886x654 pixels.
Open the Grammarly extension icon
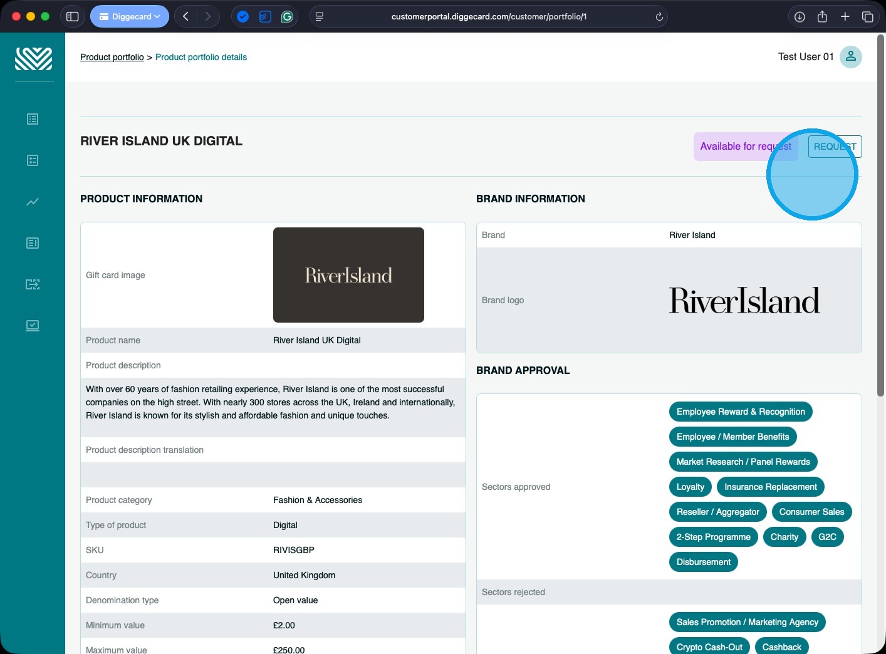[287, 17]
